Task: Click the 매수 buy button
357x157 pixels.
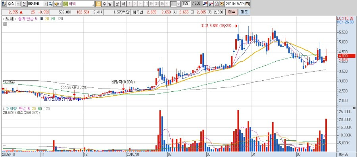Action: (232, 12)
